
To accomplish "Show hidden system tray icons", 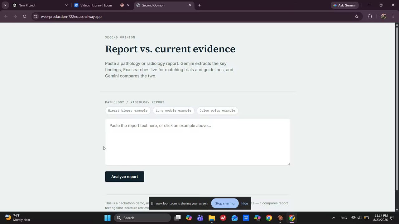I will pyautogui.click(x=334, y=218).
